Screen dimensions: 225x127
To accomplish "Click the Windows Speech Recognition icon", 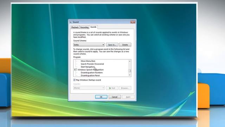I will [76, 70].
